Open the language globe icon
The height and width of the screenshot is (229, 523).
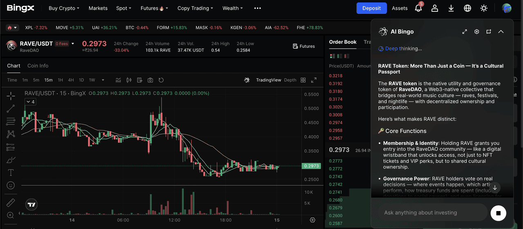click(x=467, y=8)
